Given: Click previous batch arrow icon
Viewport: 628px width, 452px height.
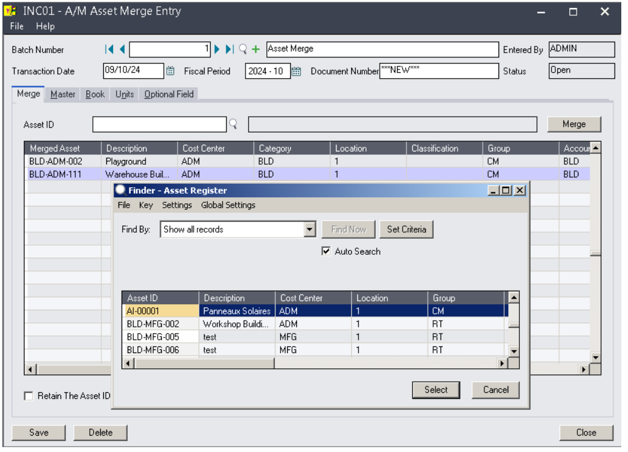Looking at the screenshot, I should 122,49.
